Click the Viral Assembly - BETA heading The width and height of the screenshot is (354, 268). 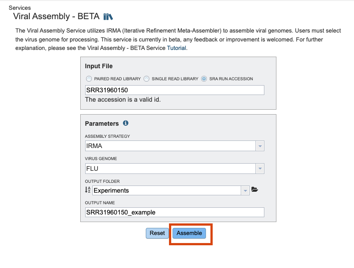point(56,16)
